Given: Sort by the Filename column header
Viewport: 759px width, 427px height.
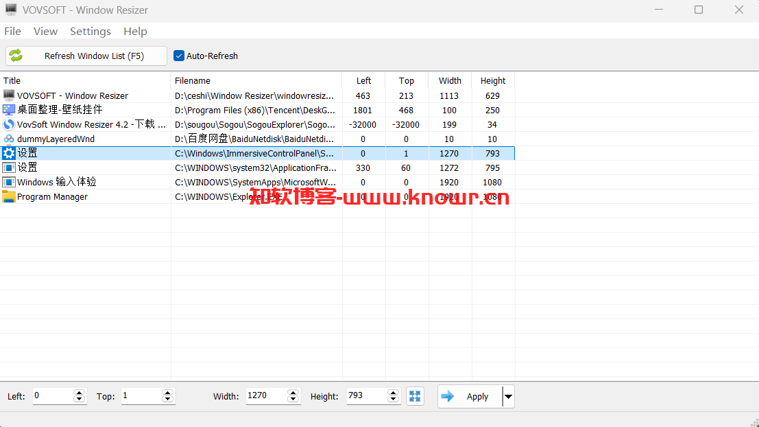Looking at the screenshot, I should pos(256,80).
